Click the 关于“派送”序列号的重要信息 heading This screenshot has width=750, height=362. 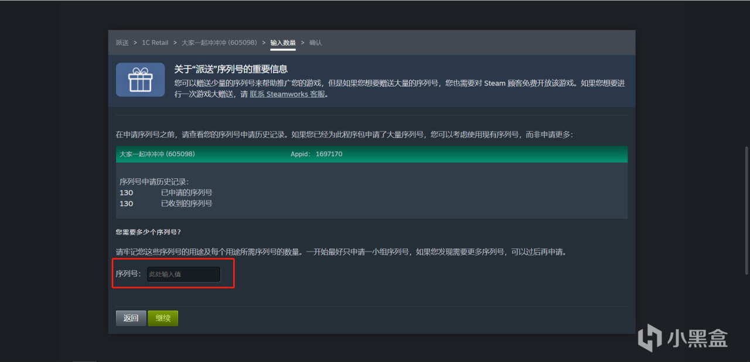[231, 69]
